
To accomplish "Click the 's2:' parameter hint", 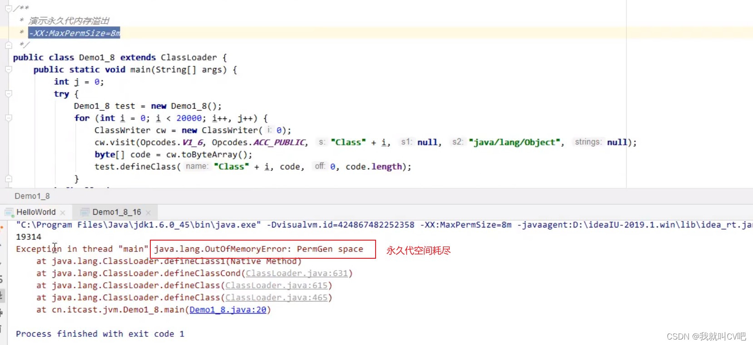I will 457,142.
